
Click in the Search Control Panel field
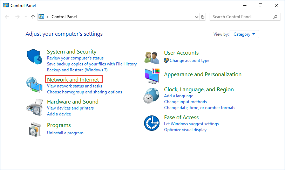tap(241, 17)
